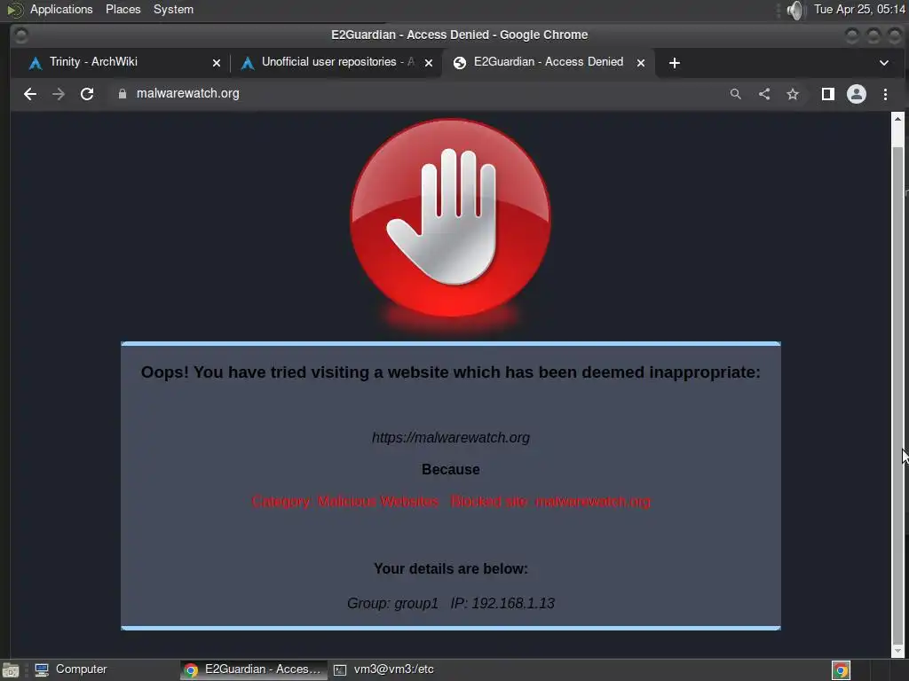The image size is (909, 681).
Task: Expand the tab search dropdown arrow
Action: (x=884, y=63)
